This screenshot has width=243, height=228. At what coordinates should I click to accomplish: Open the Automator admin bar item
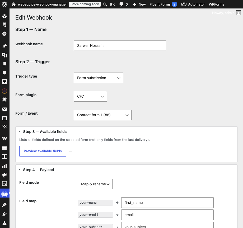coord(193,4)
